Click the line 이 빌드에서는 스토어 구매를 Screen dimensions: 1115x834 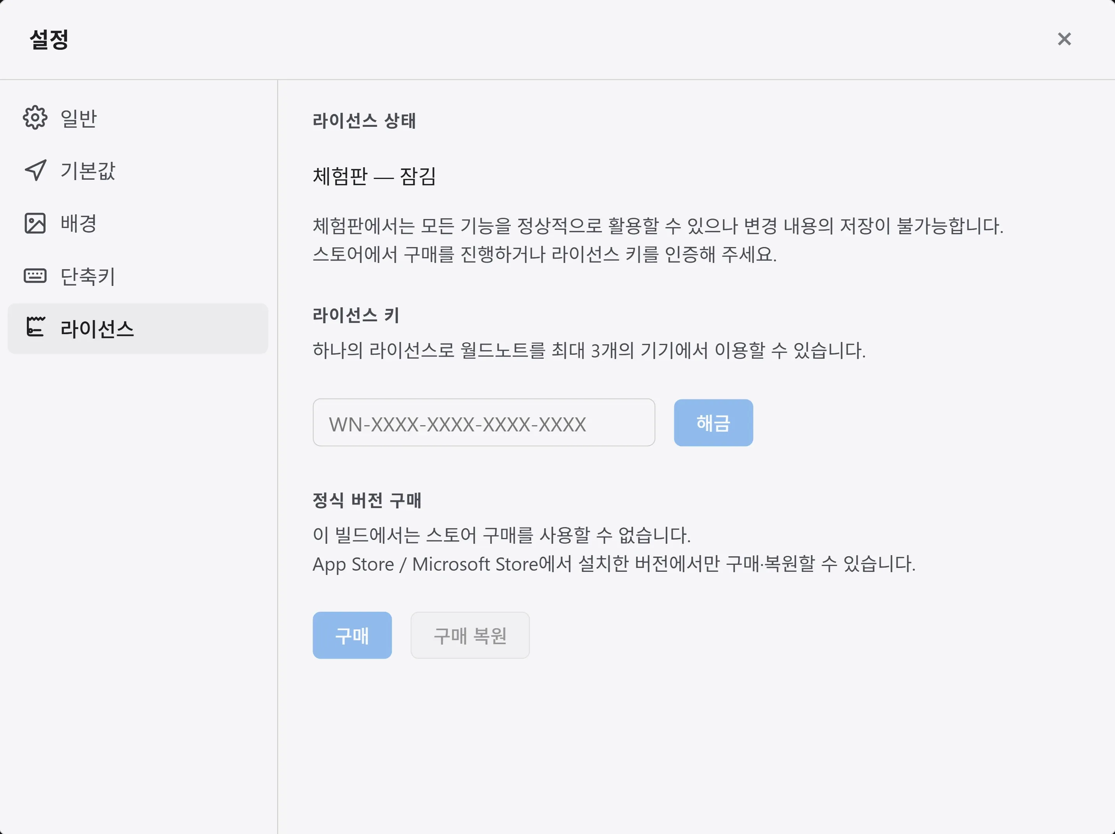point(501,535)
